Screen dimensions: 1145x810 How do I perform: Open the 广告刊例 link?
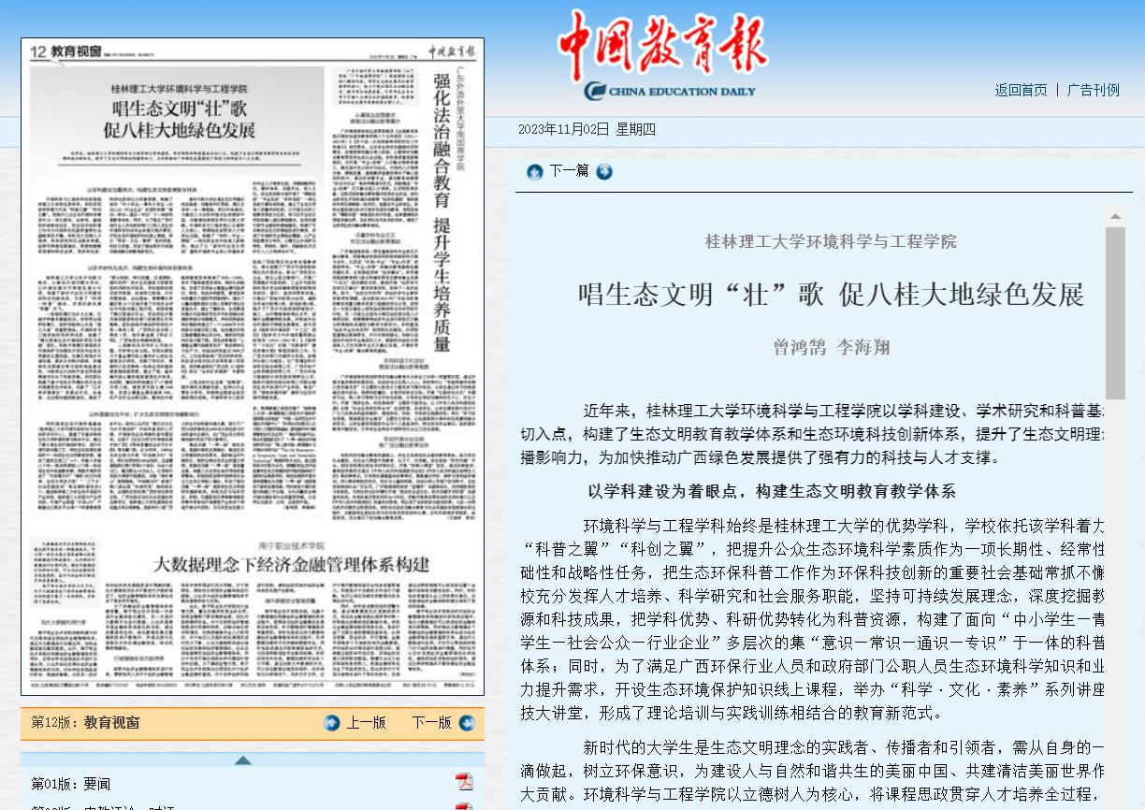click(1093, 90)
